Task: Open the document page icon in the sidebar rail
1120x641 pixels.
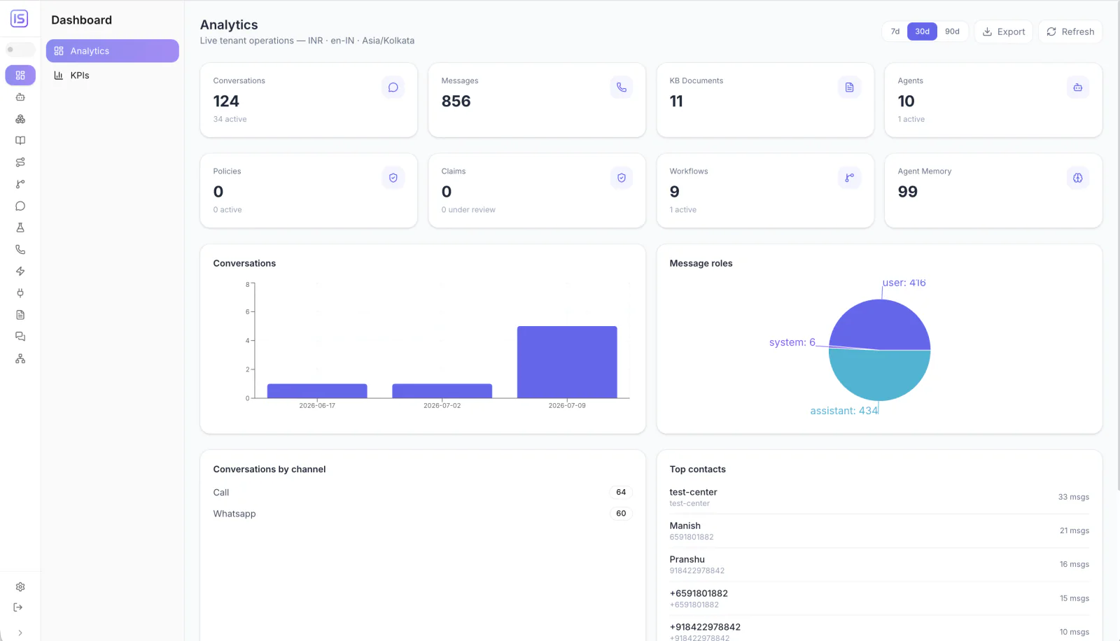Action: point(20,315)
